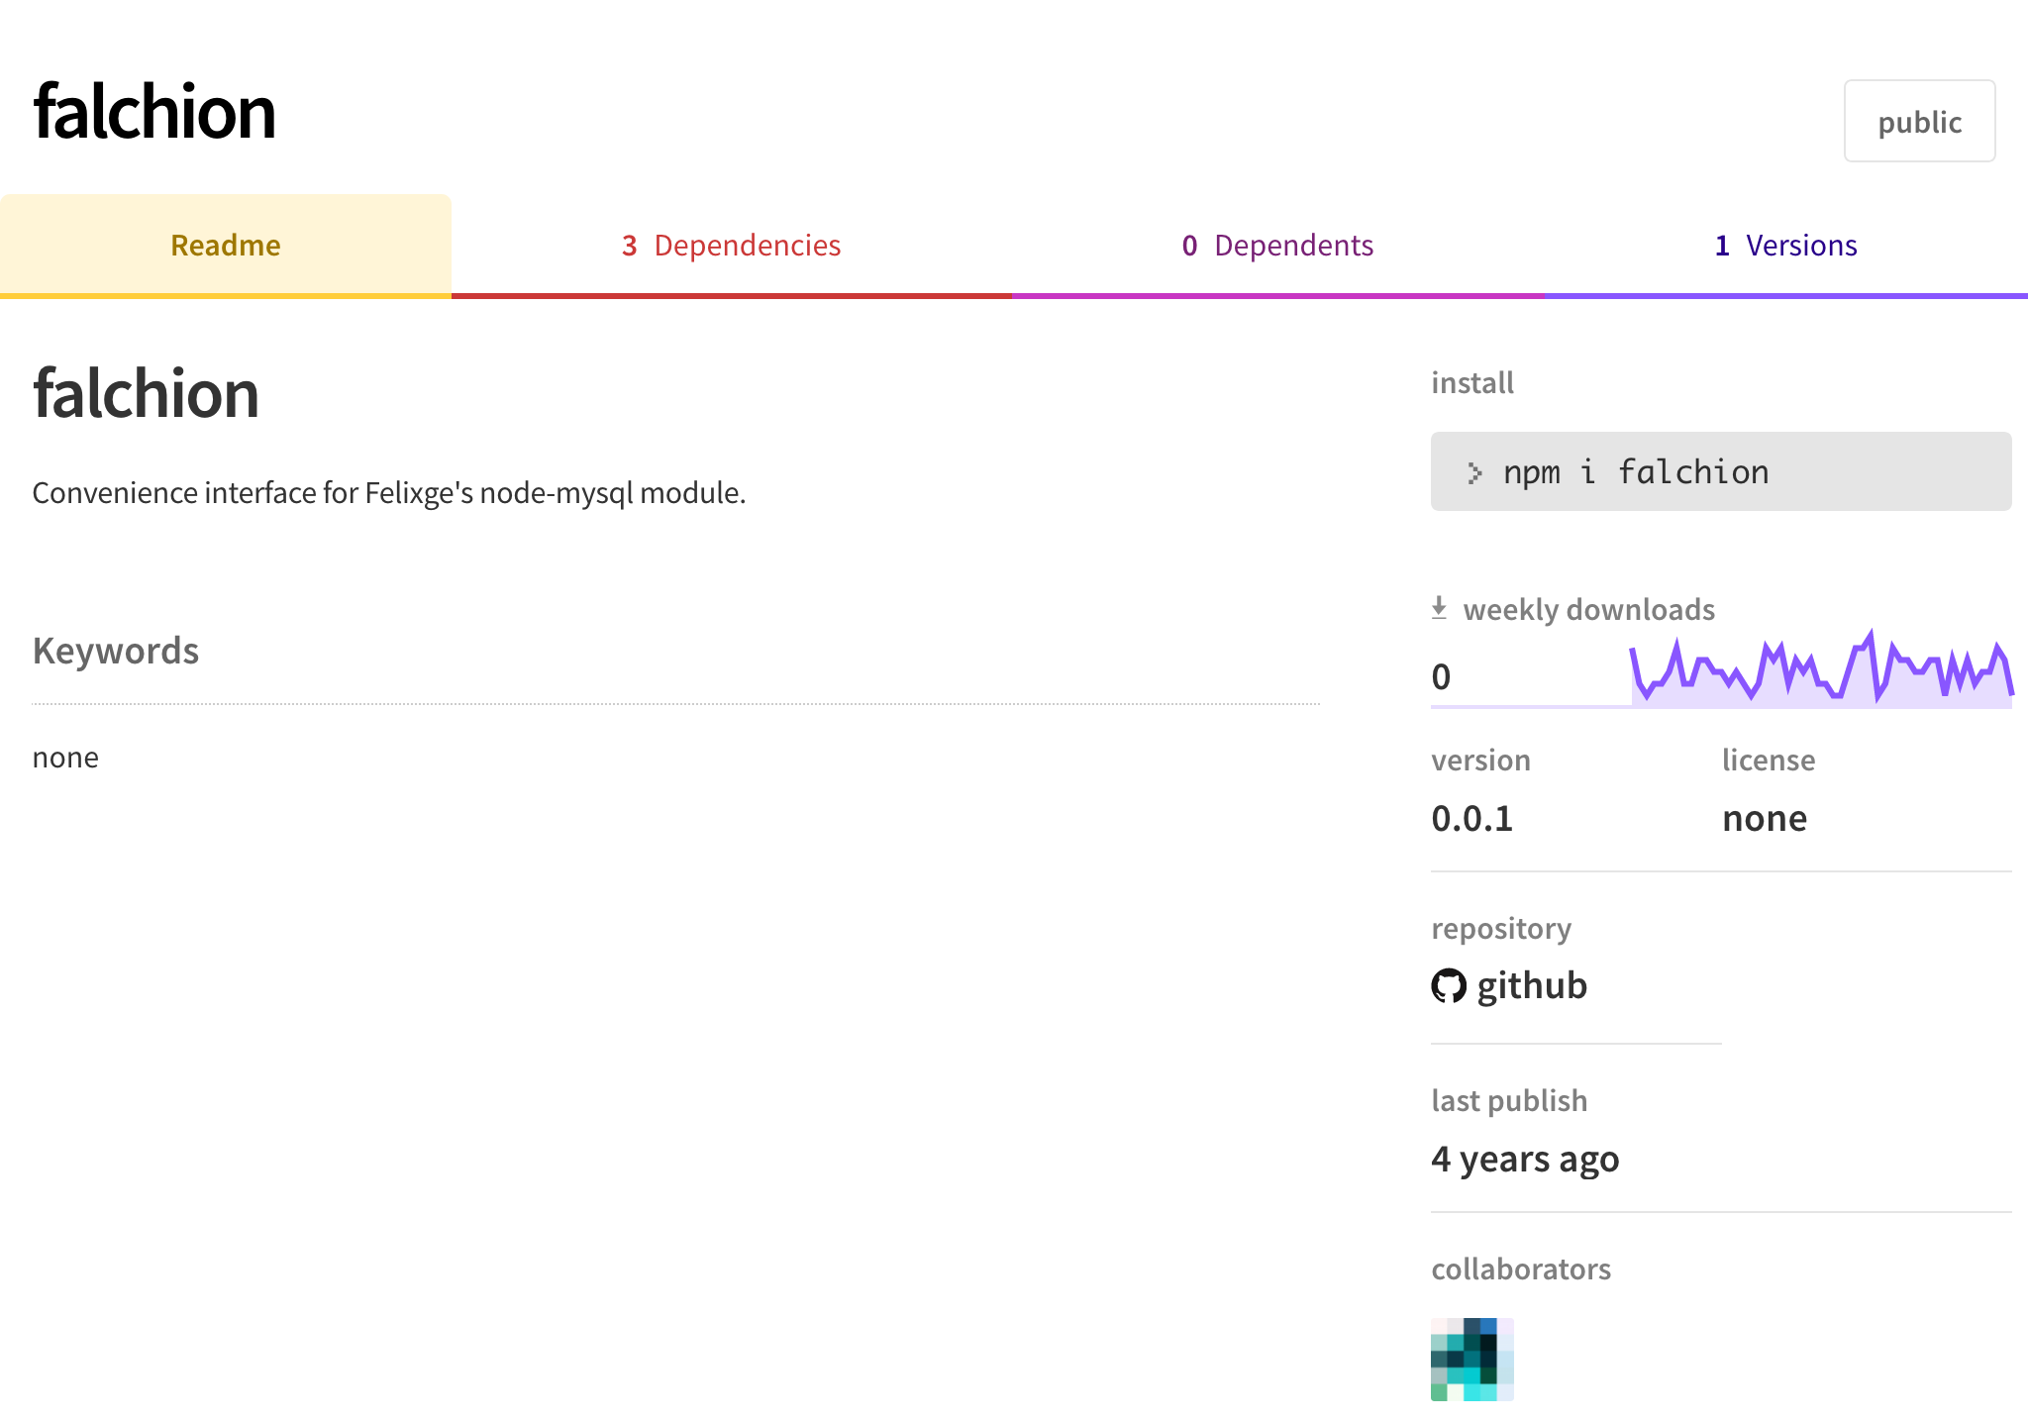Switch to the Readme tab
The image size is (2028, 1422).
click(226, 245)
